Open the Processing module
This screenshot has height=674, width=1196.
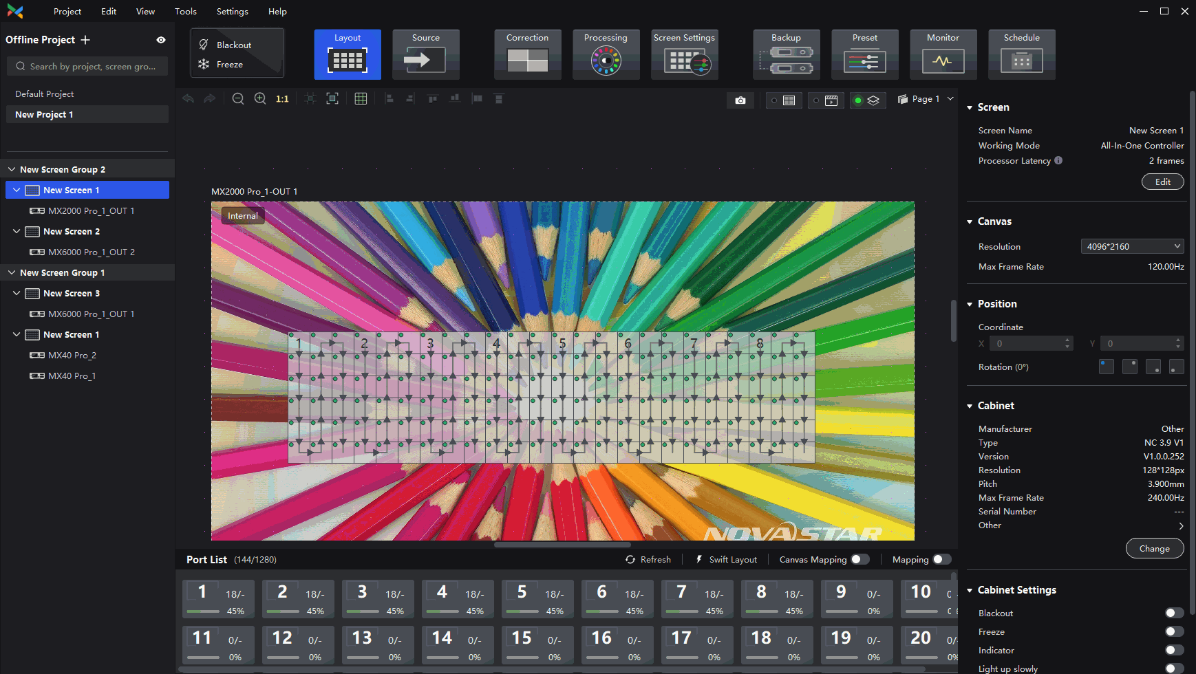tap(606, 54)
